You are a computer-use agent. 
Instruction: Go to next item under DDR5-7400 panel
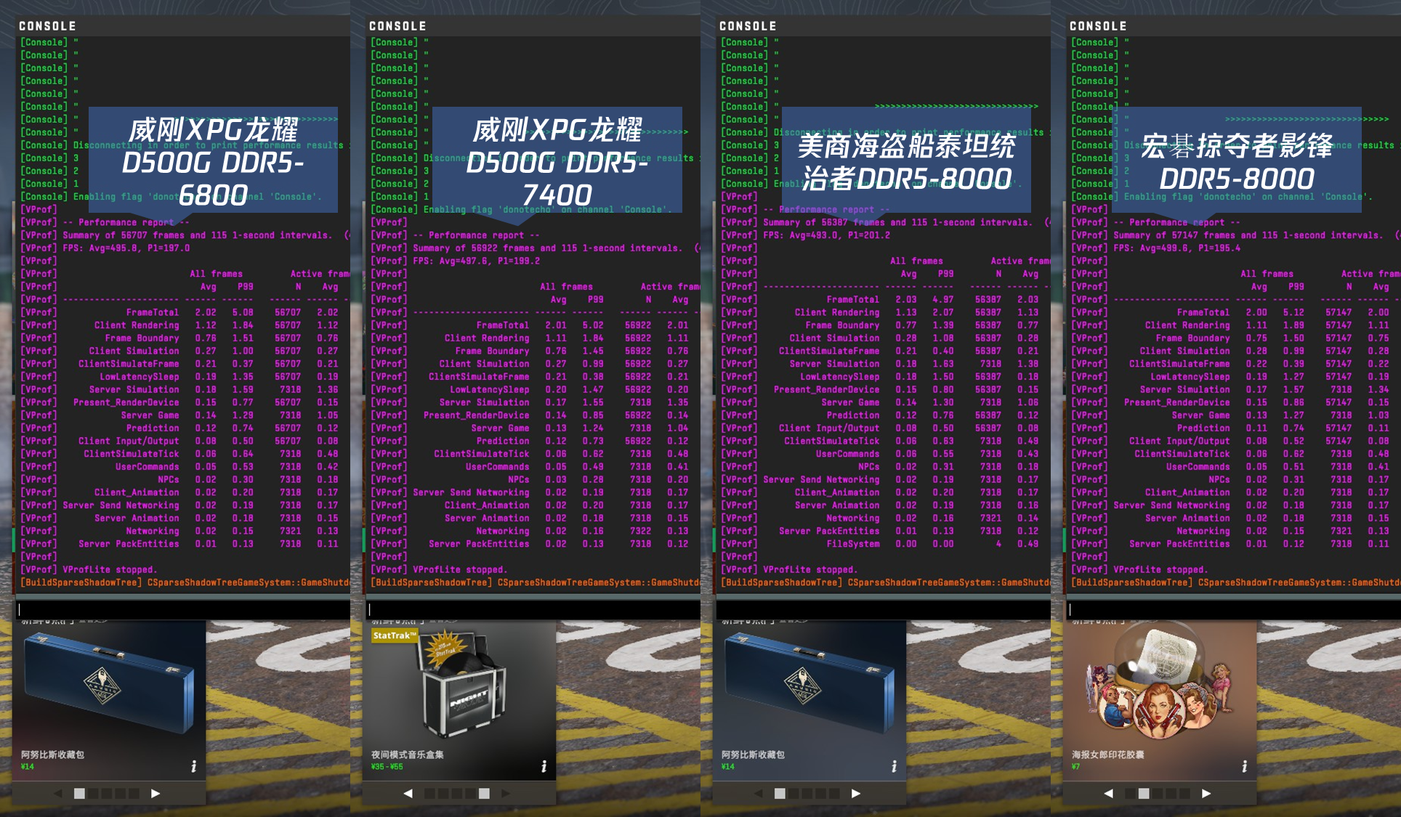pos(505,793)
